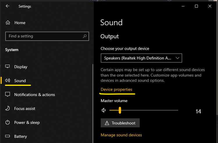Go back with the arrow icon
Viewport: 218px width, 143px height.
[8, 6]
